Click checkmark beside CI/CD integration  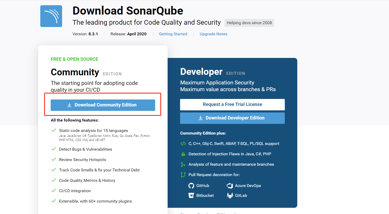pyautogui.click(x=54, y=190)
